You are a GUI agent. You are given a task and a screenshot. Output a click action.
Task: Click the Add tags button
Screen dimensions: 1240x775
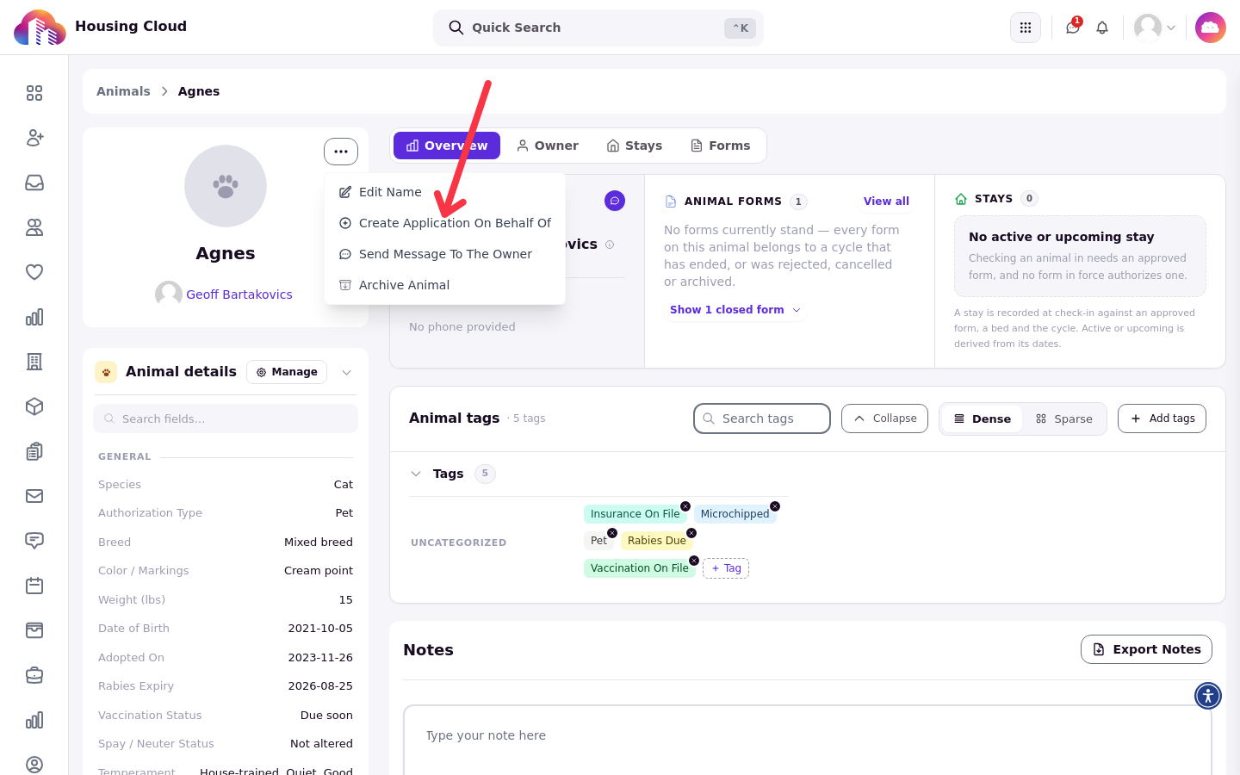tap(1162, 418)
